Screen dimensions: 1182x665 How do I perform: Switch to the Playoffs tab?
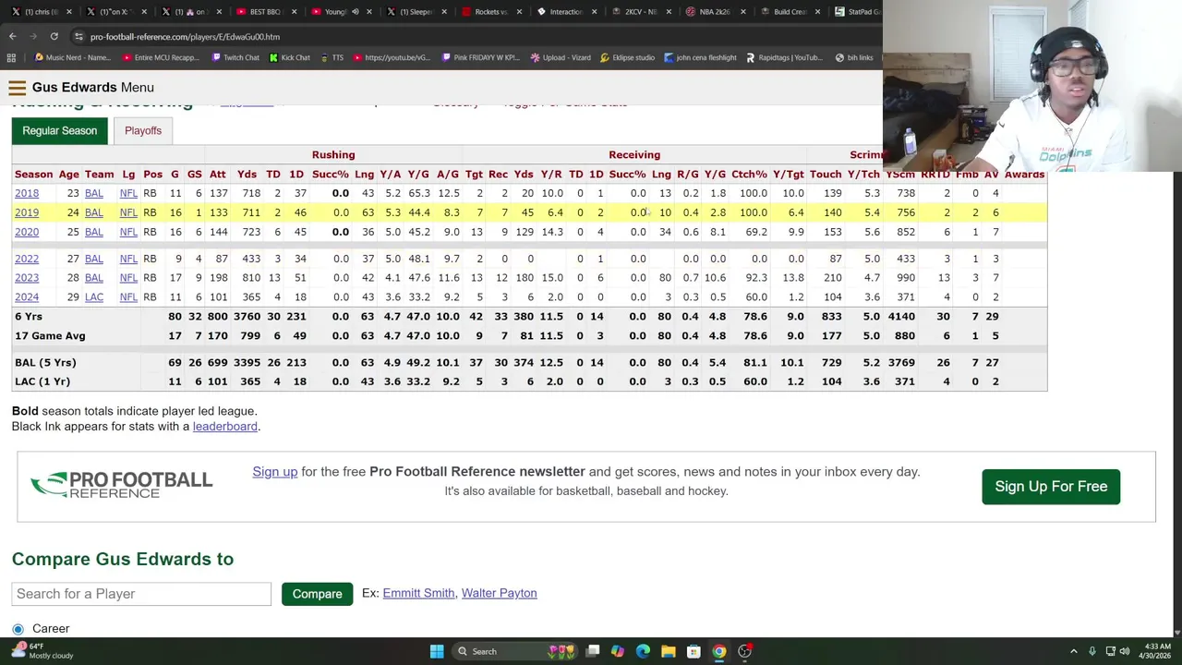[143, 130]
